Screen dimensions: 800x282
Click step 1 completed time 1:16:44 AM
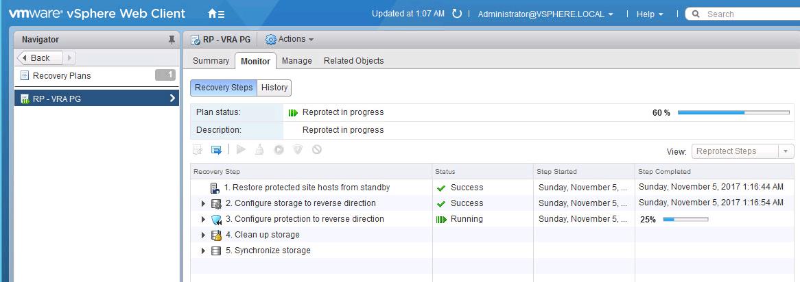[711, 187]
